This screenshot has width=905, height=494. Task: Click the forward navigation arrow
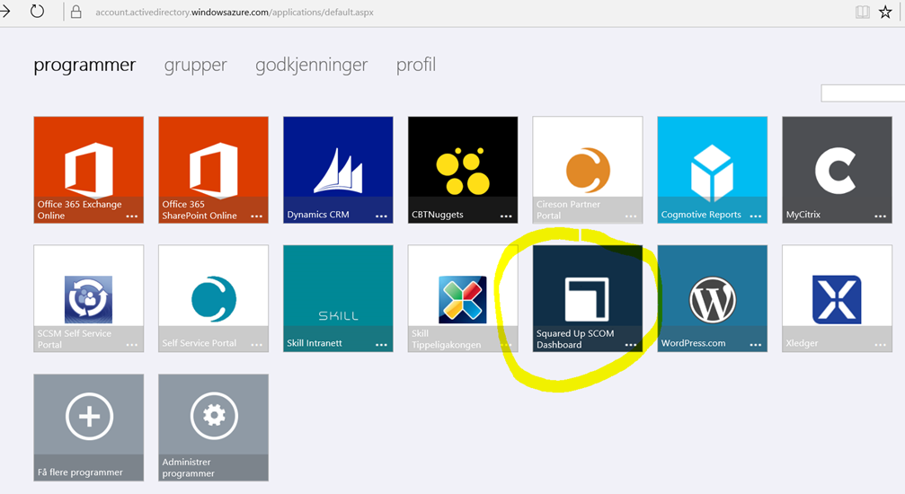click(x=5, y=11)
